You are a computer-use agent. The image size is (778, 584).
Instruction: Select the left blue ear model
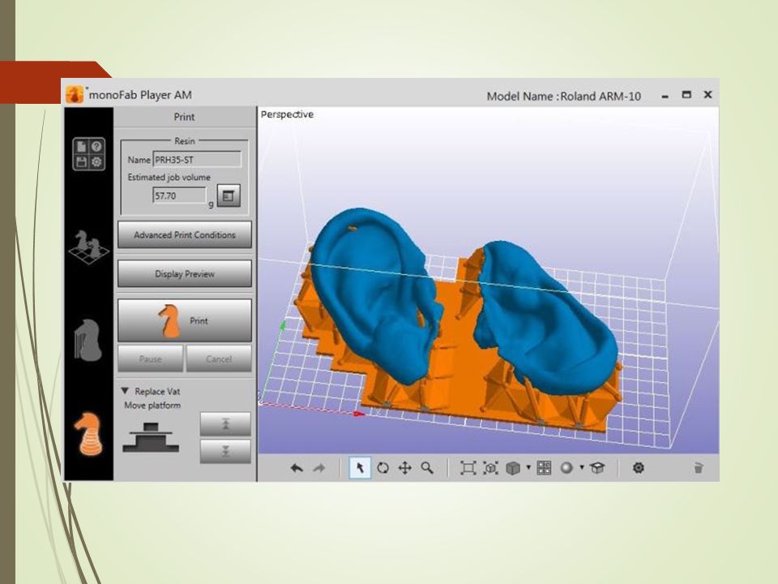(375, 297)
